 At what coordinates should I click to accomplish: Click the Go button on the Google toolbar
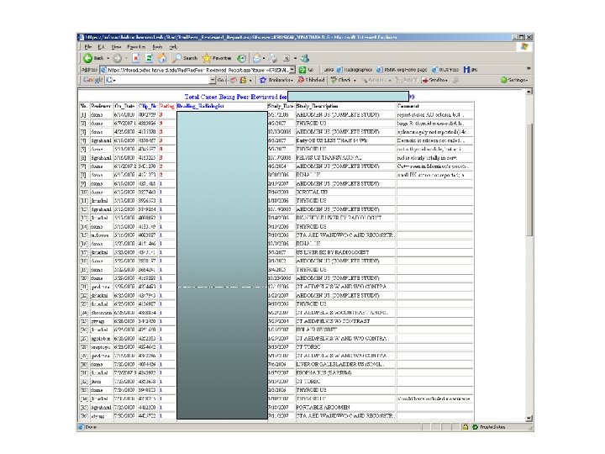coord(221,80)
